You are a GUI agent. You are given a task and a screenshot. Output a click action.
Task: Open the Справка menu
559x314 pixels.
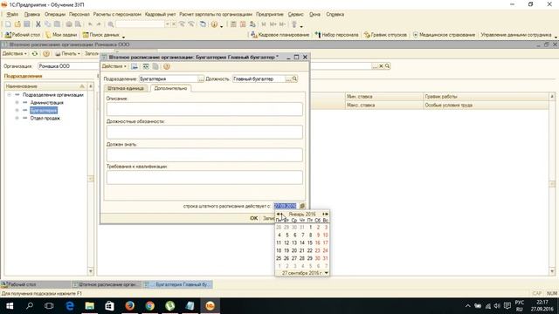[x=335, y=14]
